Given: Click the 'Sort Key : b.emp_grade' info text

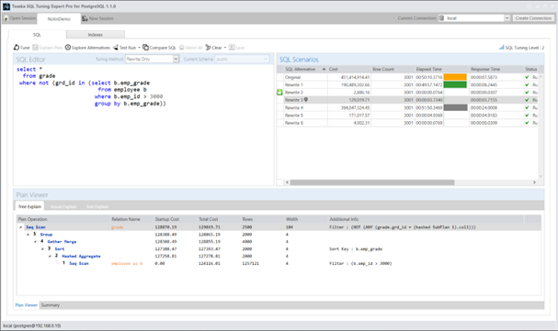Looking at the screenshot, I should click(356, 249).
